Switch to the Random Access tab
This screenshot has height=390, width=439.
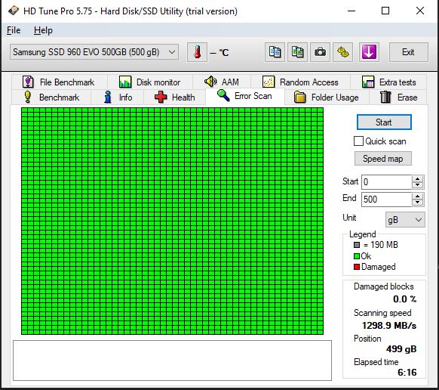(x=300, y=82)
